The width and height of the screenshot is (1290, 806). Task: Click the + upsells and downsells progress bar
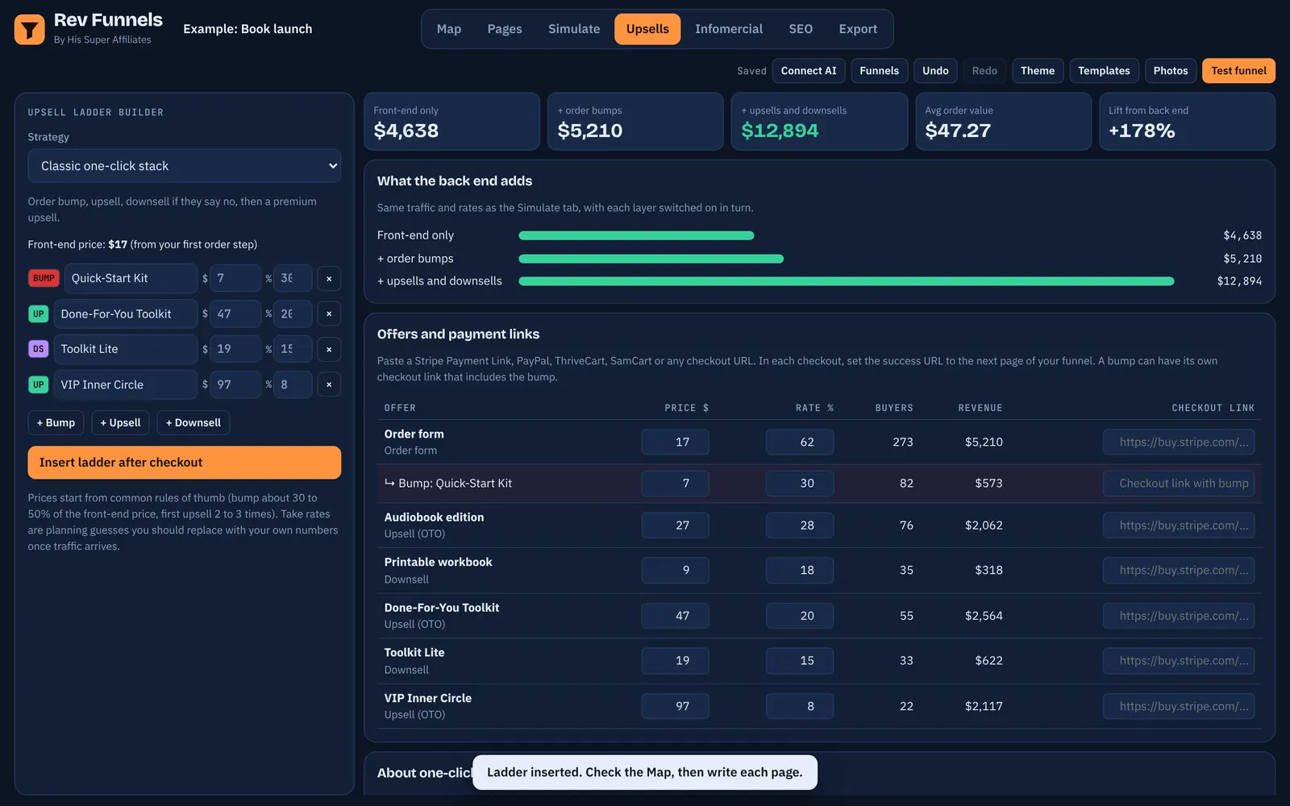pyautogui.click(x=847, y=281)
